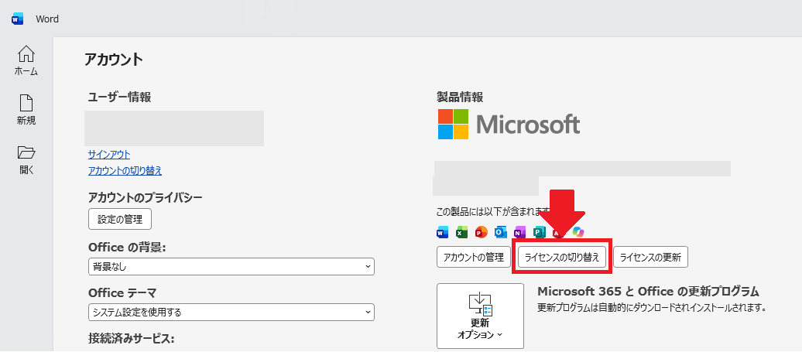802x352 pixels.
Task: Click the text about automatic update downloads
Action: [x=651, y=308]
